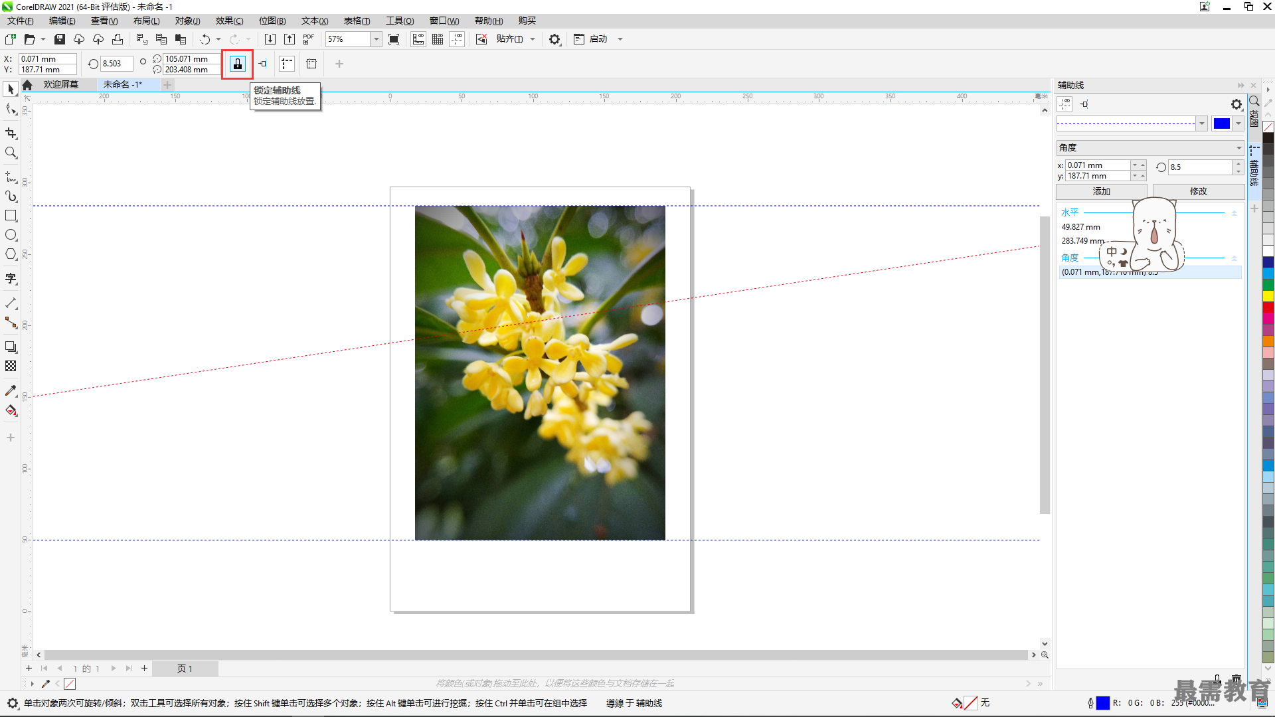Select the Color Eyedropper tool
Viewport: 1275px width, 717px height.
pyautogui.click(x=11, y=391)
